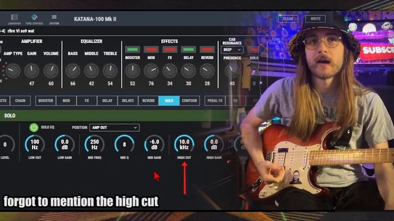
Task: Toggle the REVERB effect on/off
Action: point(207,49)
